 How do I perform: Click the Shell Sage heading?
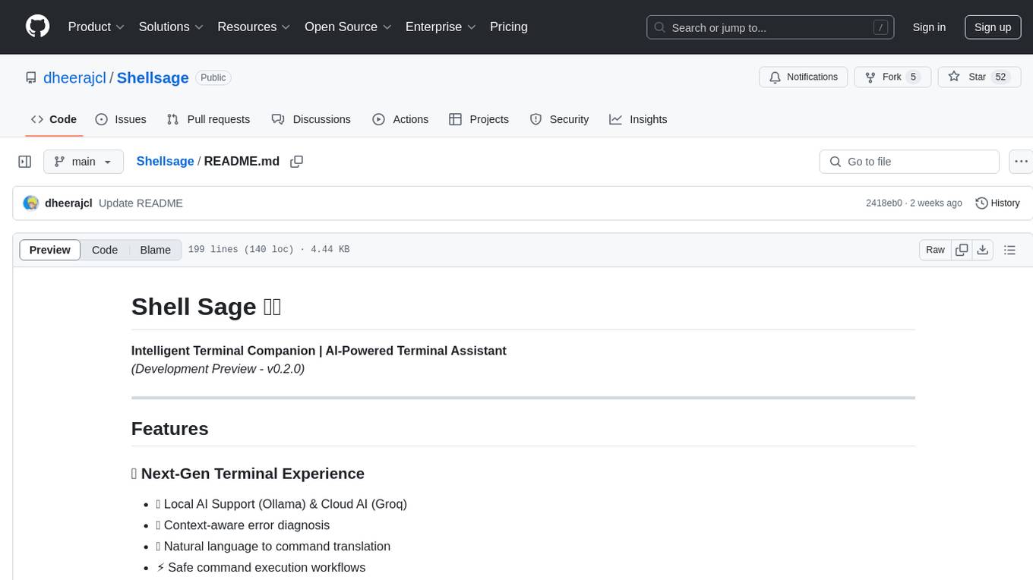[207, 307]
